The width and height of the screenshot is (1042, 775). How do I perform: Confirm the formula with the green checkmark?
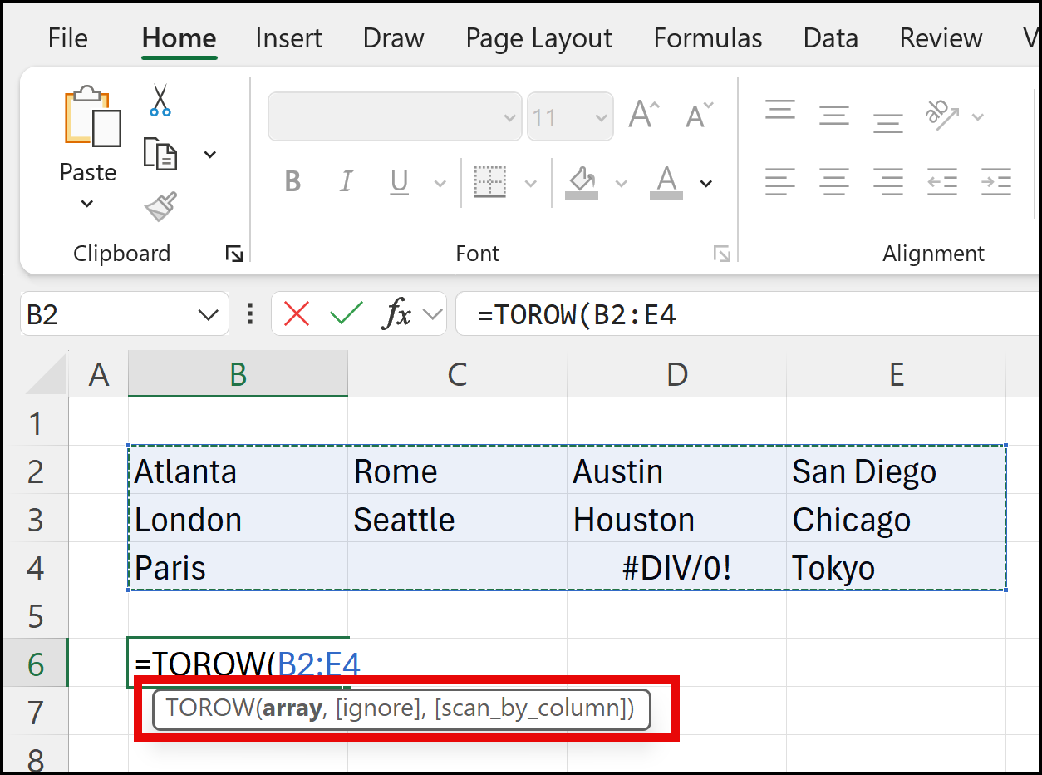(346, 313)
